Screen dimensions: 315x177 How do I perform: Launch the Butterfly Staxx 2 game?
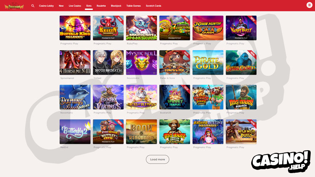(x=75, y=132)
